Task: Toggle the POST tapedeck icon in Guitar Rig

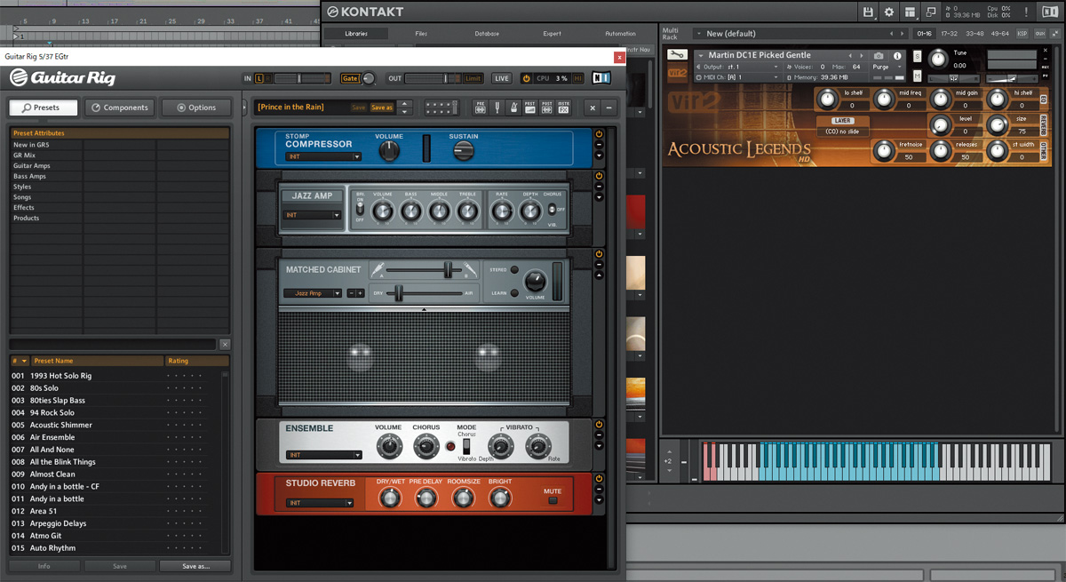Action: click(547, 108)
